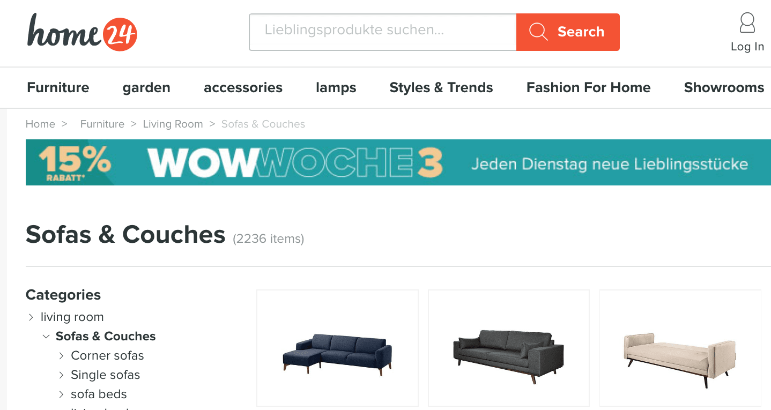The height and width of the screenshot is (410, 771).
Task: Open Styles & Trends menu
Action: click(x=441, y=87)
